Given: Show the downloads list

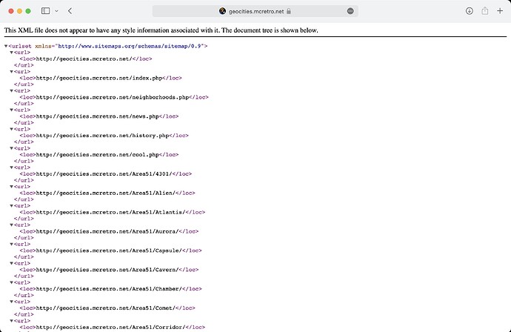Looking at the screenshot, I should pos(469,11).
